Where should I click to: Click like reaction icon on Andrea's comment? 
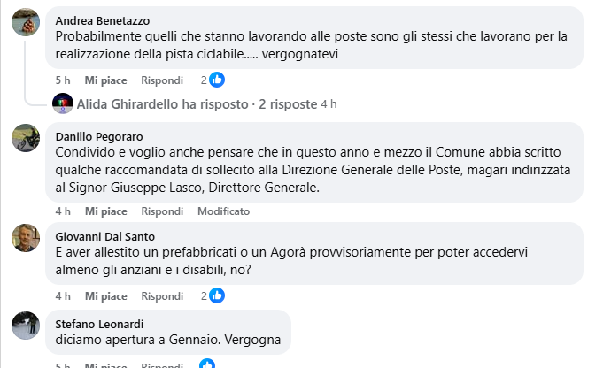(x=217, y=80)
